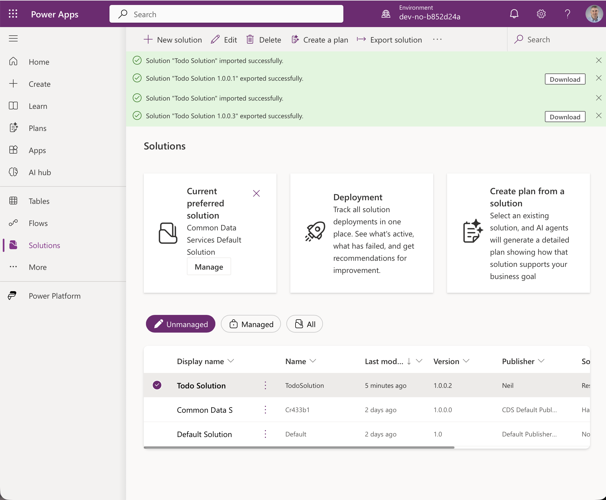Open the Display name column dropdown
This screenshot has height=500, width=606.
(231, 361)
